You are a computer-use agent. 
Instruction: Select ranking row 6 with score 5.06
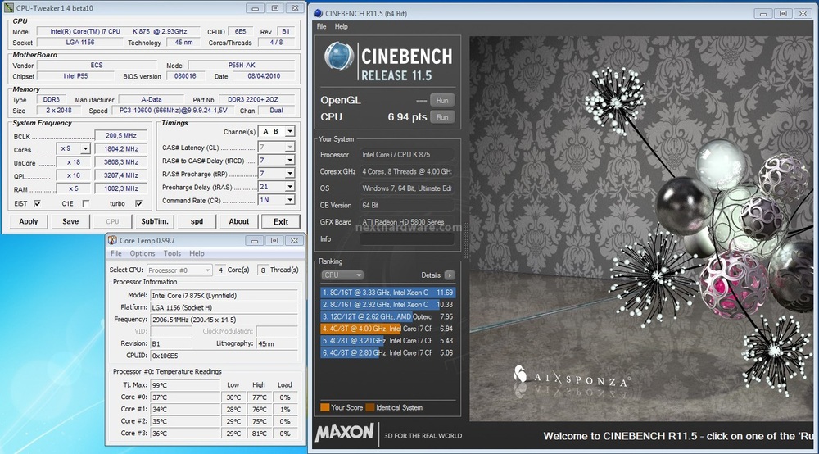[387, 352]
